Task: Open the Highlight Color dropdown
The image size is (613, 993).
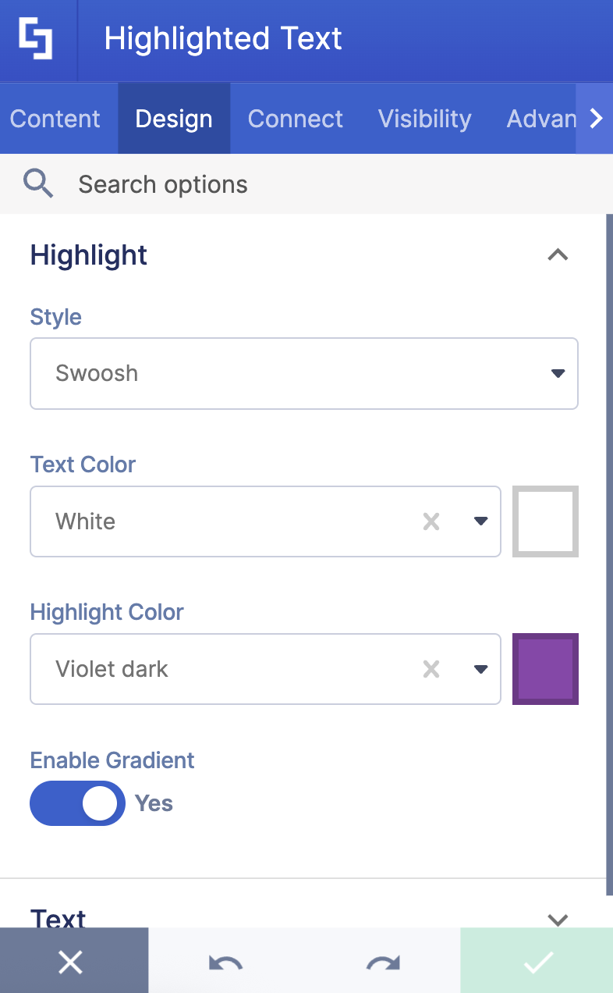Action: tap(480, 669)
